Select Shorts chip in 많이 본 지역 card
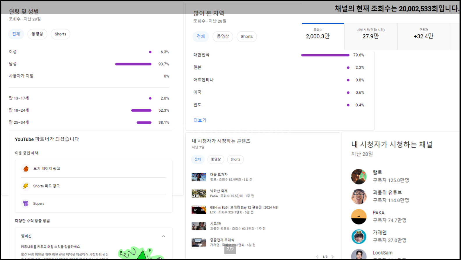This screenshot has height=260, width=461. pyautogui.click(x=247, y=37)
